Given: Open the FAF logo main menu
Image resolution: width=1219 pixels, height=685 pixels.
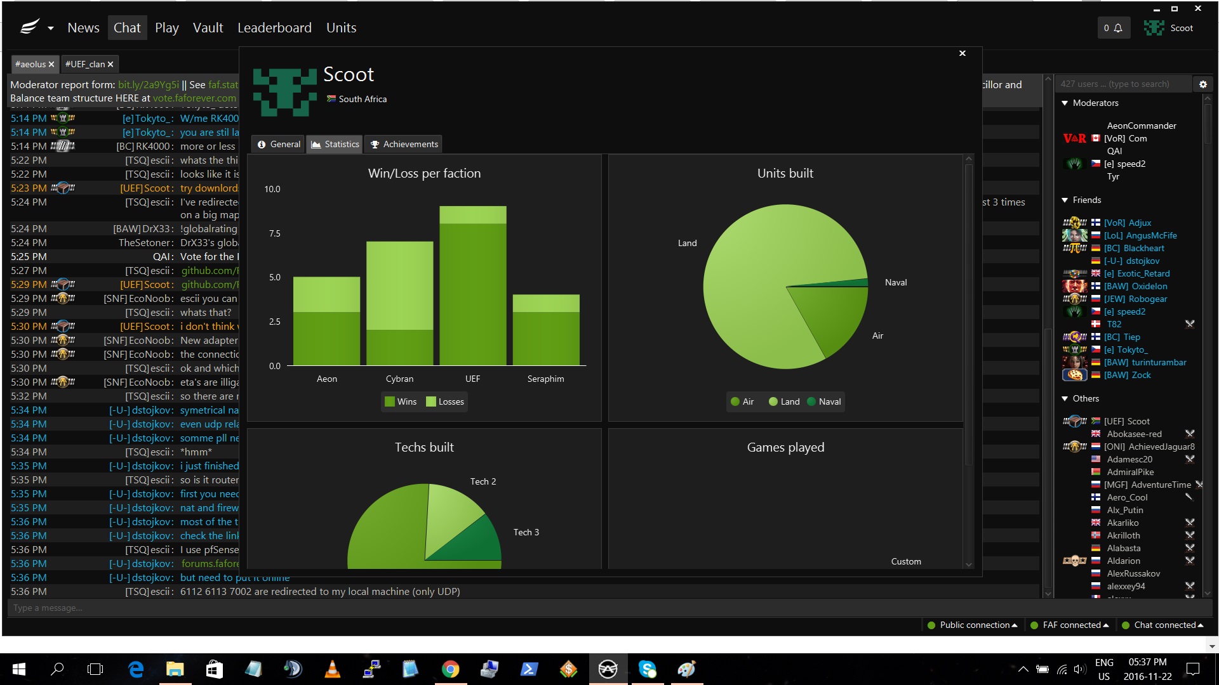Looking at the screenshot, I should pos(30,27).
